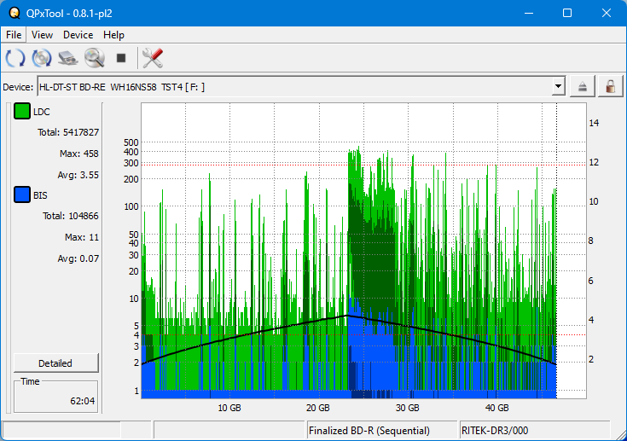This screenshot has height=441, width=627.
Task: Click the 10 GB axis label
Action: (229, 408)
